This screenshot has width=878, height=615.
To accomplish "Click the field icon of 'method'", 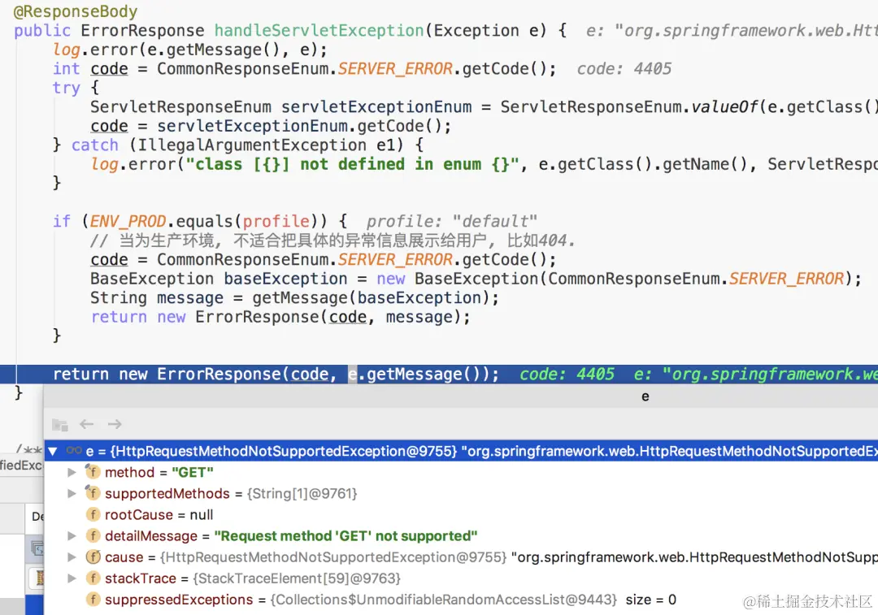I will click(x=93, y=472).
